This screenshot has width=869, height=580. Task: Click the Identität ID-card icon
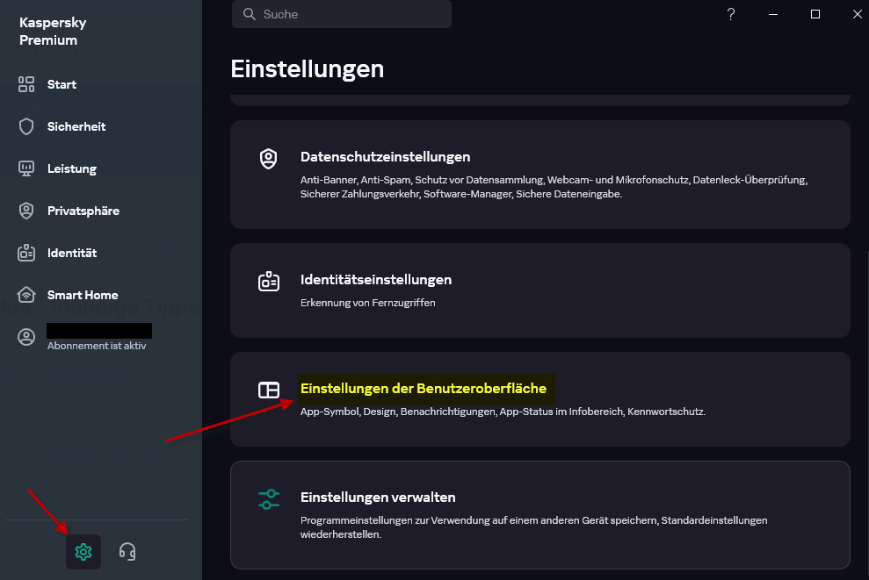click(x=26, y=253)
